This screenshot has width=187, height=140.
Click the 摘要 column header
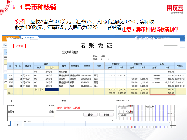(64, 66)
